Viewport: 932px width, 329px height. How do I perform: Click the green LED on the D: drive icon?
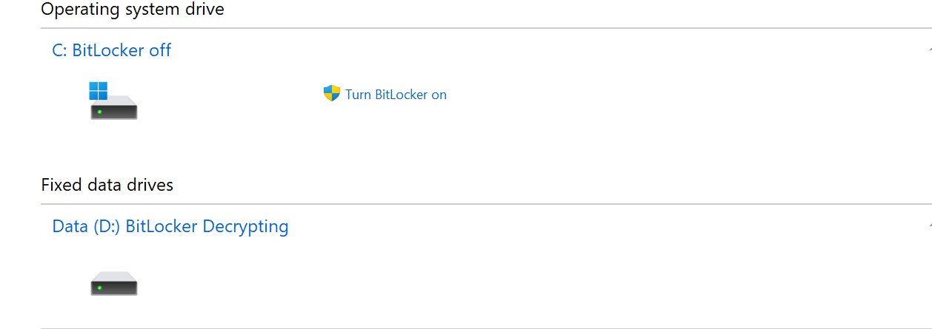click(99, 288)
